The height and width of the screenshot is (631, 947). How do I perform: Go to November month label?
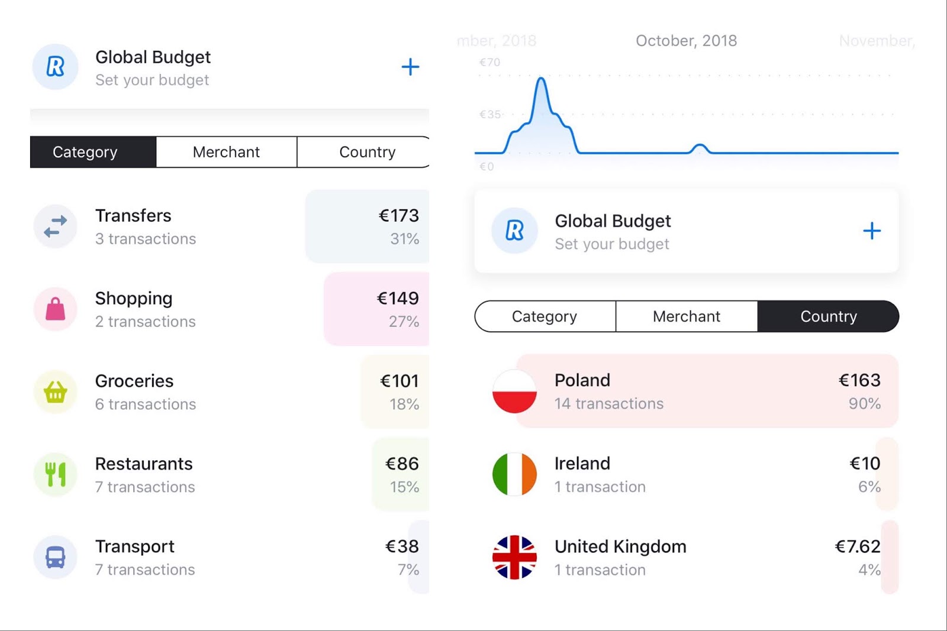point(877,41)
